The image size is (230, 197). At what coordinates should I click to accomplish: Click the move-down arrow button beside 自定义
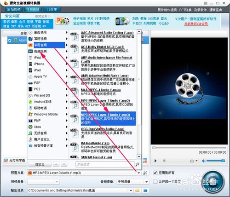64,165
